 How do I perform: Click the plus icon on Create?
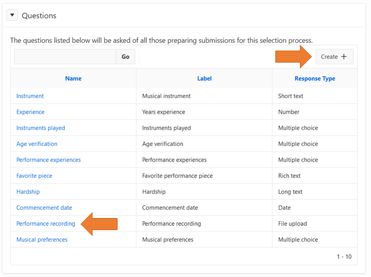343,56
